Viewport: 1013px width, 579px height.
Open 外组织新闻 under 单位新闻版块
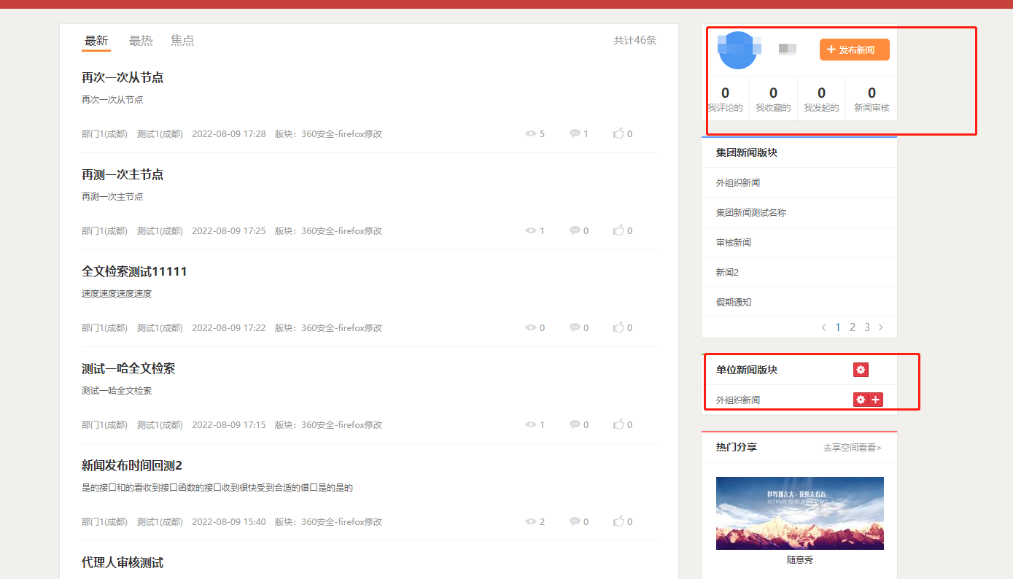738,400
